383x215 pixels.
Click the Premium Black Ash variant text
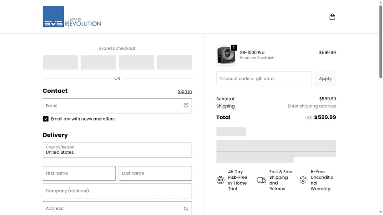[257, 58]
